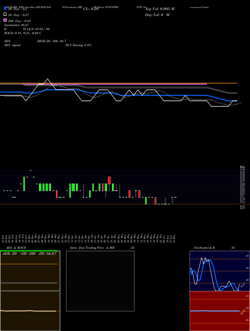Click the 'Stochastics & R' panel title
Viewport: 250px width, 331px height.
point(204,248)
